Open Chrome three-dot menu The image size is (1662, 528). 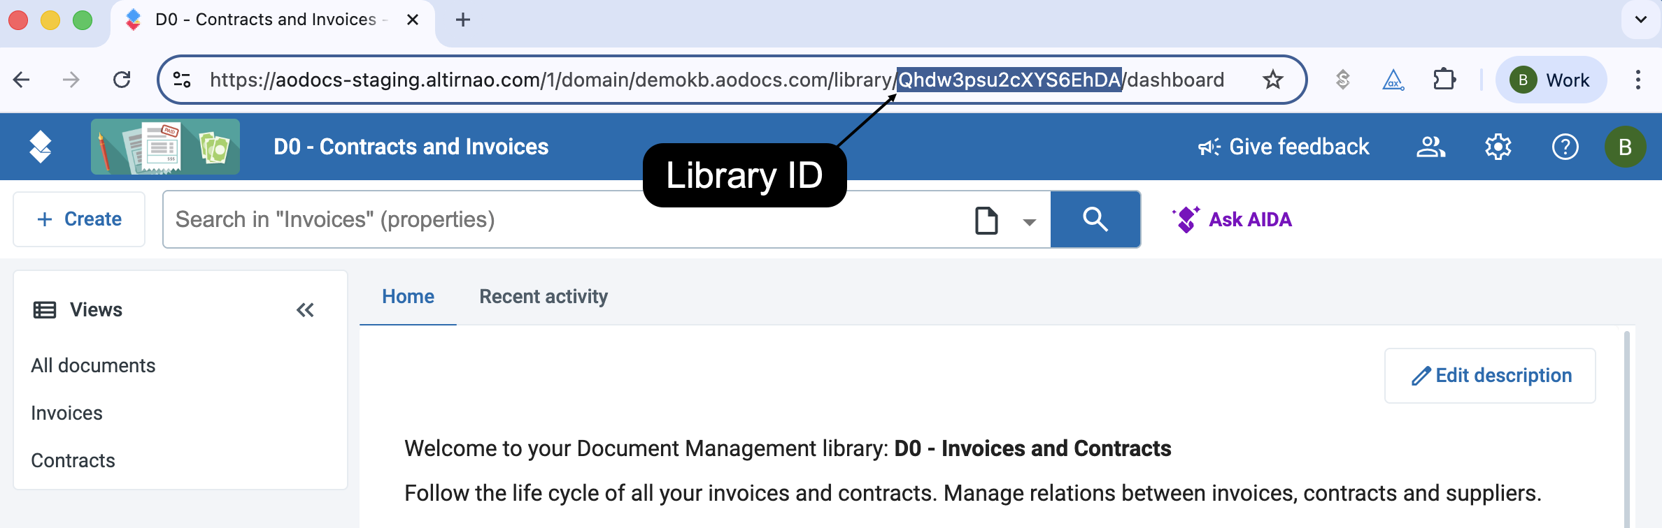[x=1638, y=80]
